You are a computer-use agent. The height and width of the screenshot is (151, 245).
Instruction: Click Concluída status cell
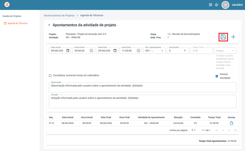[x=178, y=123]
